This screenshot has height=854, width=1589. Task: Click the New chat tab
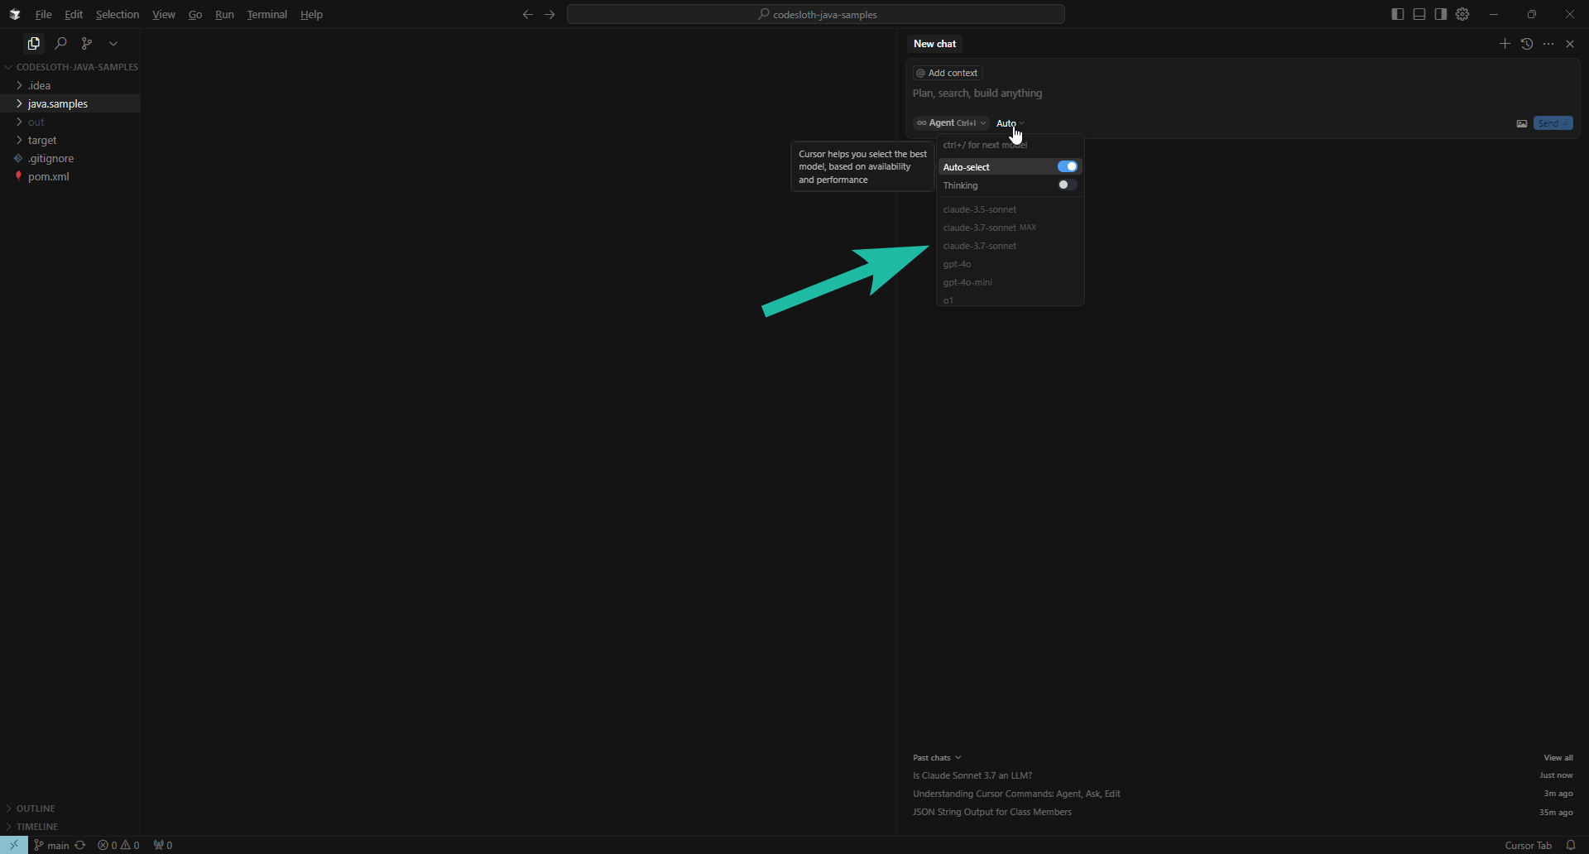[x=934, y=44]
